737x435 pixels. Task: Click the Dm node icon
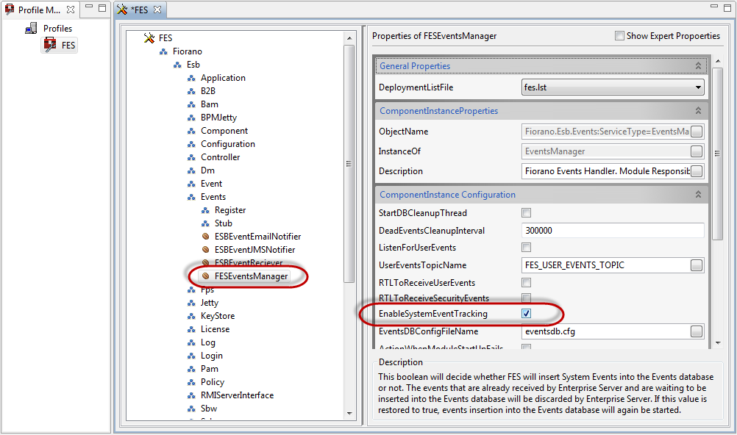(191, 170)
